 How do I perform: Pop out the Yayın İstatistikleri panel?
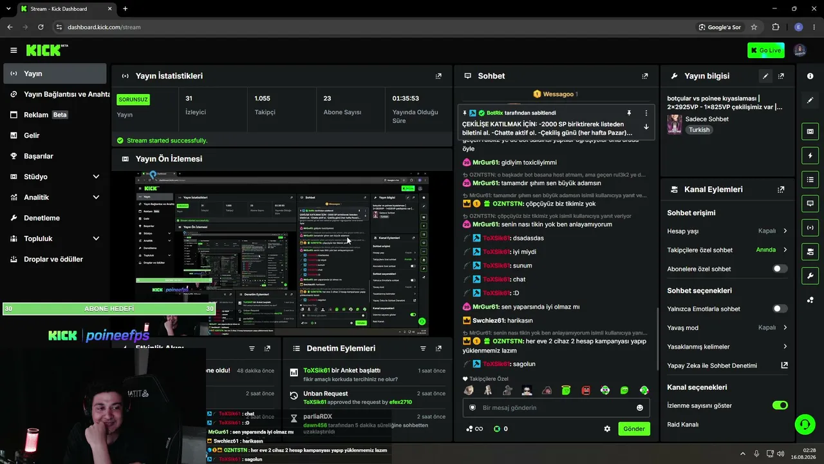tap(438, 76)
